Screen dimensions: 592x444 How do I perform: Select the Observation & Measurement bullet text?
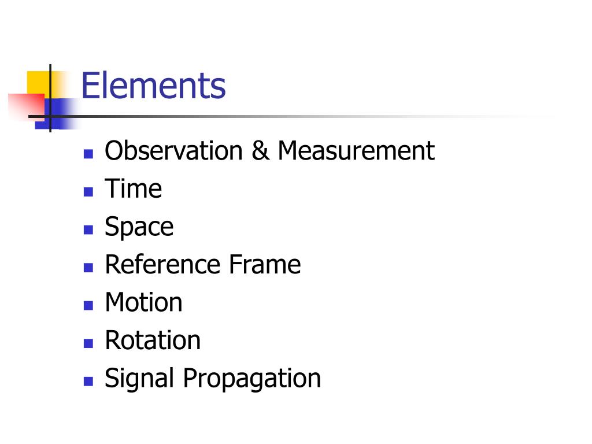pos(269,151)
